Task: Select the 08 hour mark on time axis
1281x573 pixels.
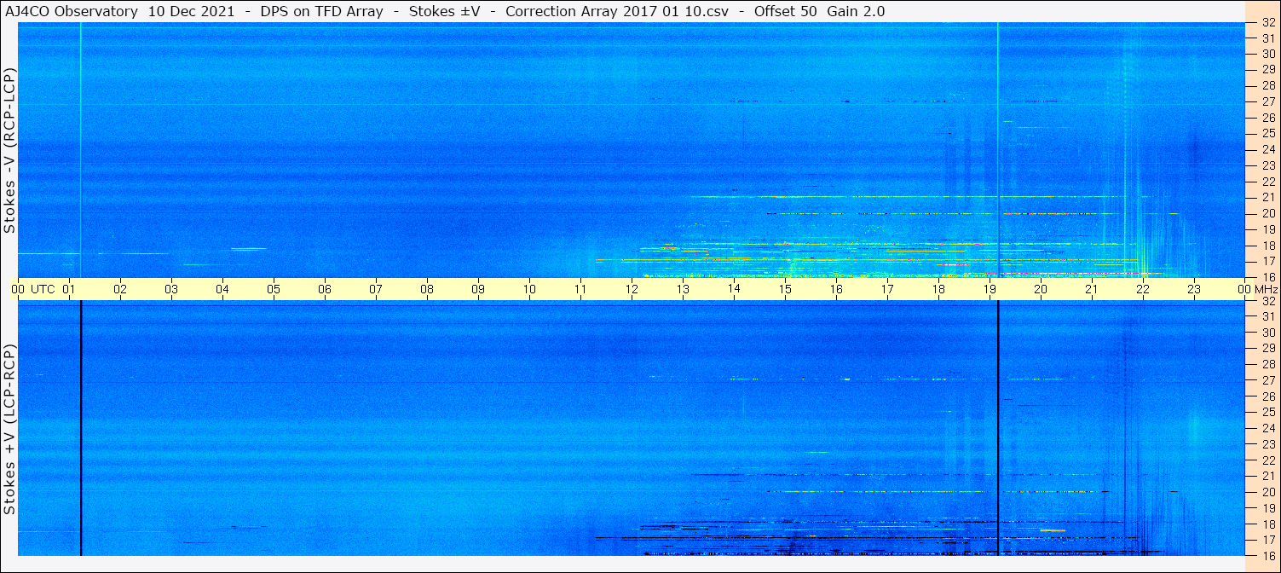Action: coord(428,290)
